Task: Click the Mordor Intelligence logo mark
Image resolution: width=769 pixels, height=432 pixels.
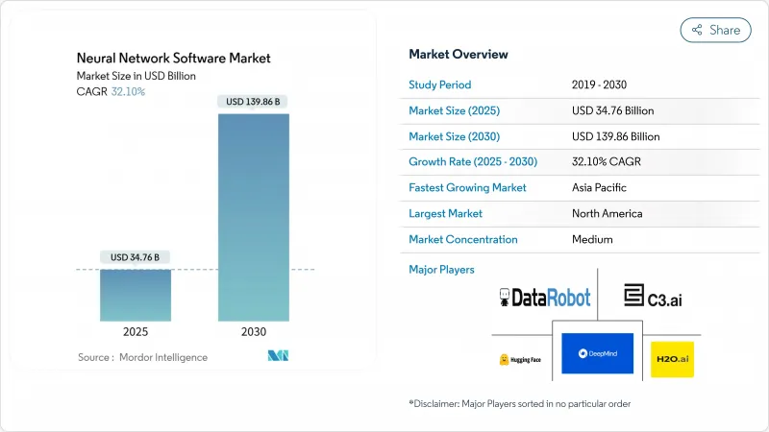Action: (279, 356)
